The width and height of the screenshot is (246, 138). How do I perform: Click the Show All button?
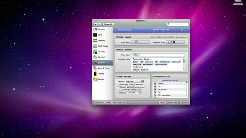pos(108,25)
